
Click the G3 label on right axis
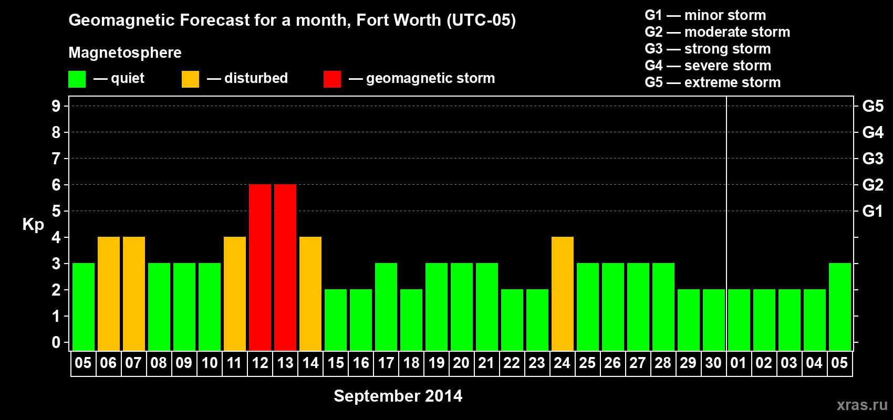click(x=873, y=159)
